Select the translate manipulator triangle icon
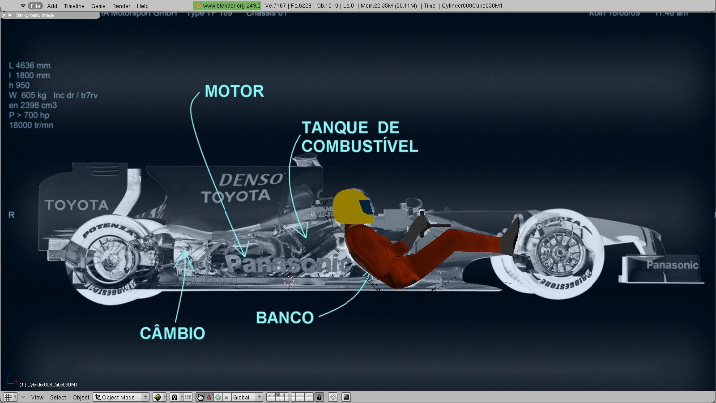716x403 pixels. (209, 397)
